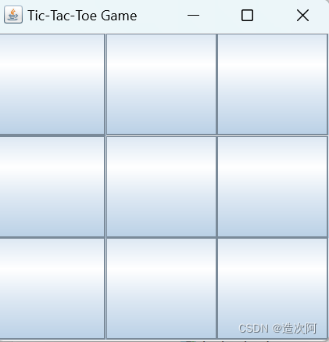Choose the bottom-left board cell
The image size is (329, 342).
(52, 289)
